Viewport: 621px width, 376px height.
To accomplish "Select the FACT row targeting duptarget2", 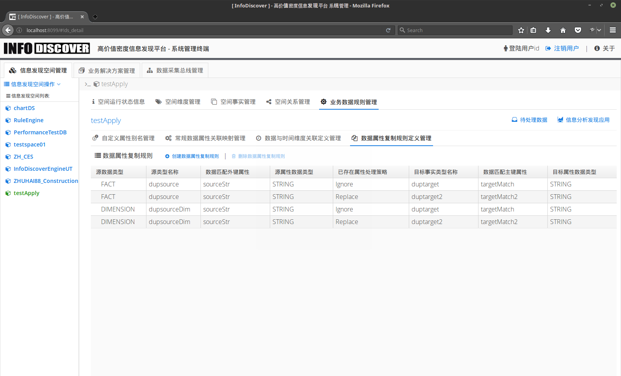I will [354, 197].
